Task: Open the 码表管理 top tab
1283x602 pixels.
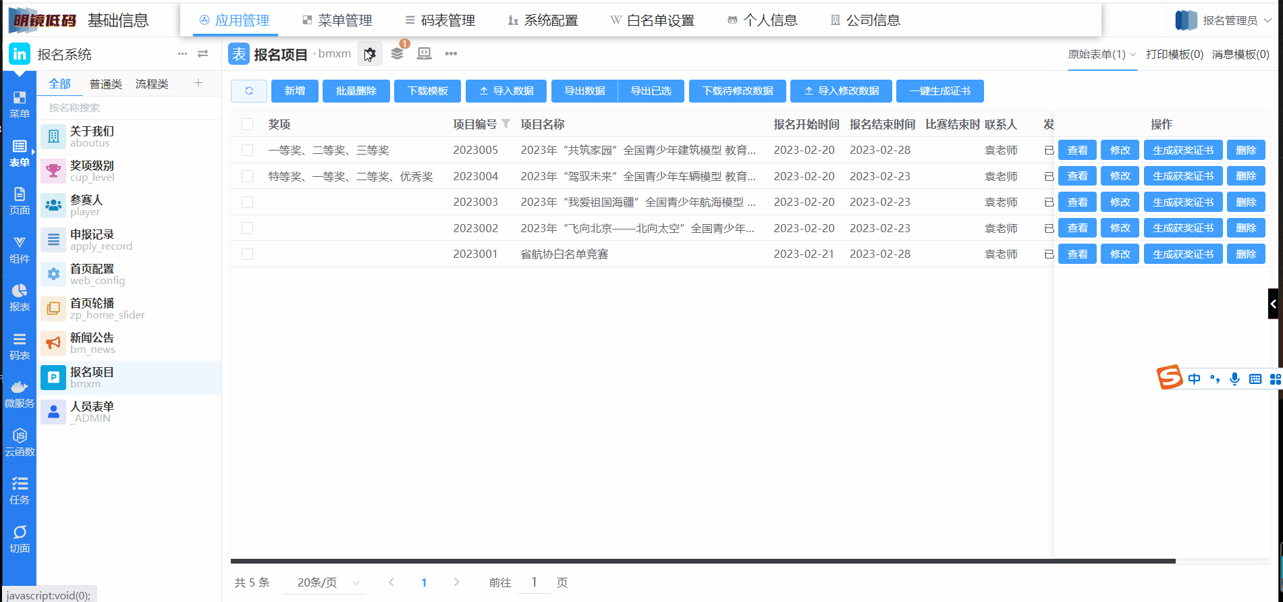Action: click(x=440, y=20)
